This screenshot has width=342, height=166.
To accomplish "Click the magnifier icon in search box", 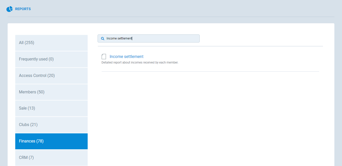I will 103,39.
